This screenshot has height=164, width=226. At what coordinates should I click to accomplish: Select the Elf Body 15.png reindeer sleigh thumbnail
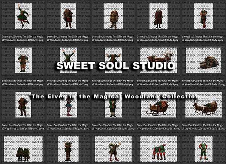[203, 104]
